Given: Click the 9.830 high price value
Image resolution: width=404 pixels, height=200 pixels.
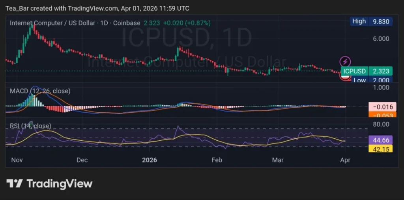Looking at the screenshot, I should tap(380, 22).
